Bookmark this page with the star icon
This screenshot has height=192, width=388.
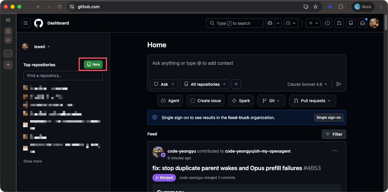315,7
